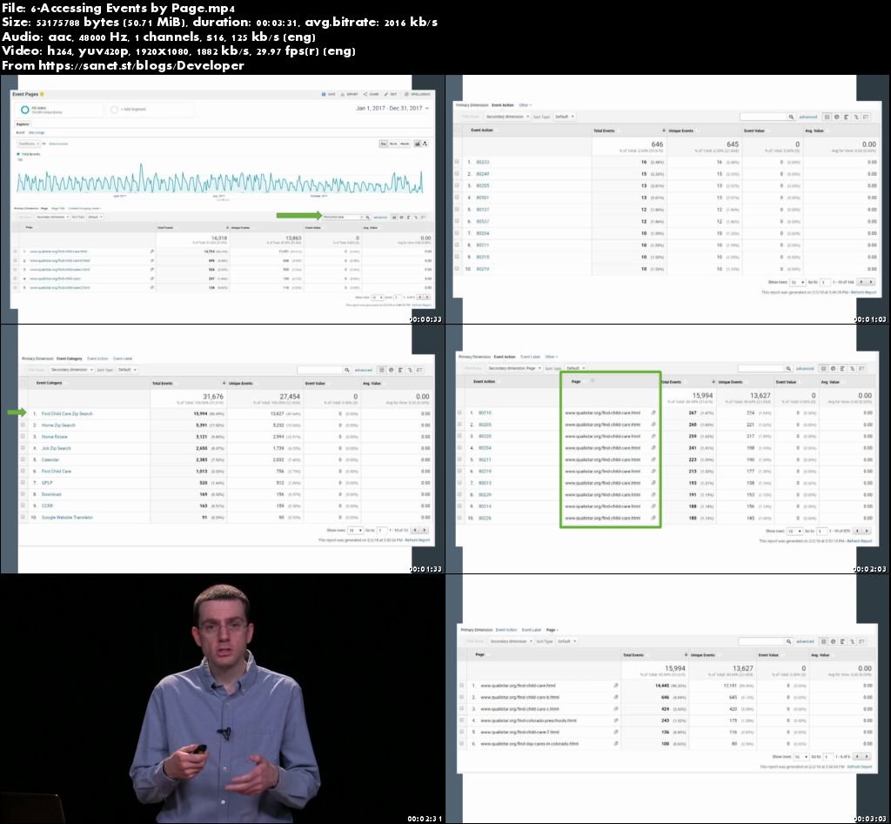891x824 pixels.
Task: Choose the data table view icon in the 00:00:33 frame
Action: [394, 217]
